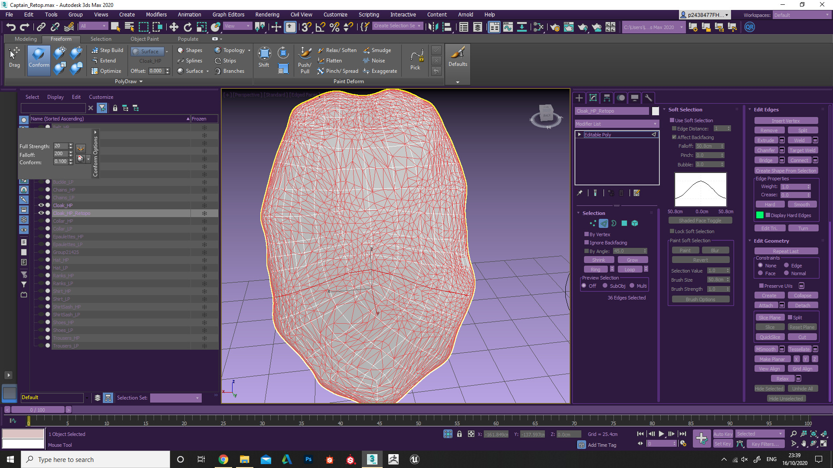Toggle Ignore Backfacing checkbox
833x468 pixels.
coord(587,243)
